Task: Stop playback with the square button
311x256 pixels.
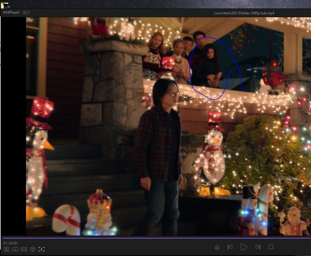Action: [271, 247]
